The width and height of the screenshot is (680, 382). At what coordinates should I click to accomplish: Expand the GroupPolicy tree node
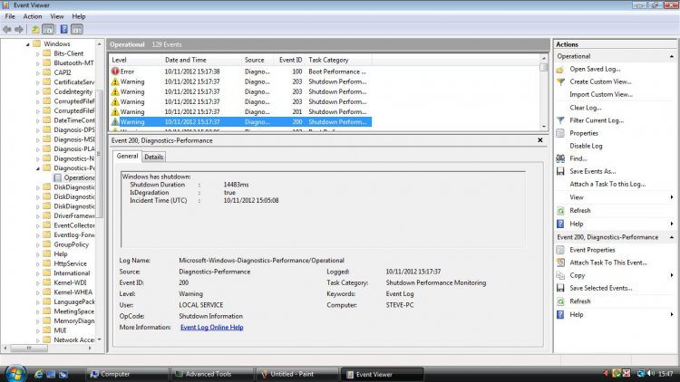(x=38, y=245)
